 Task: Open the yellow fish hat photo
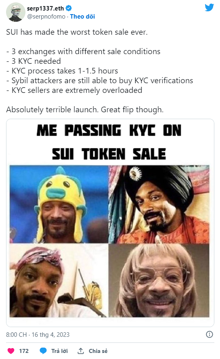(x=59, y=204)
